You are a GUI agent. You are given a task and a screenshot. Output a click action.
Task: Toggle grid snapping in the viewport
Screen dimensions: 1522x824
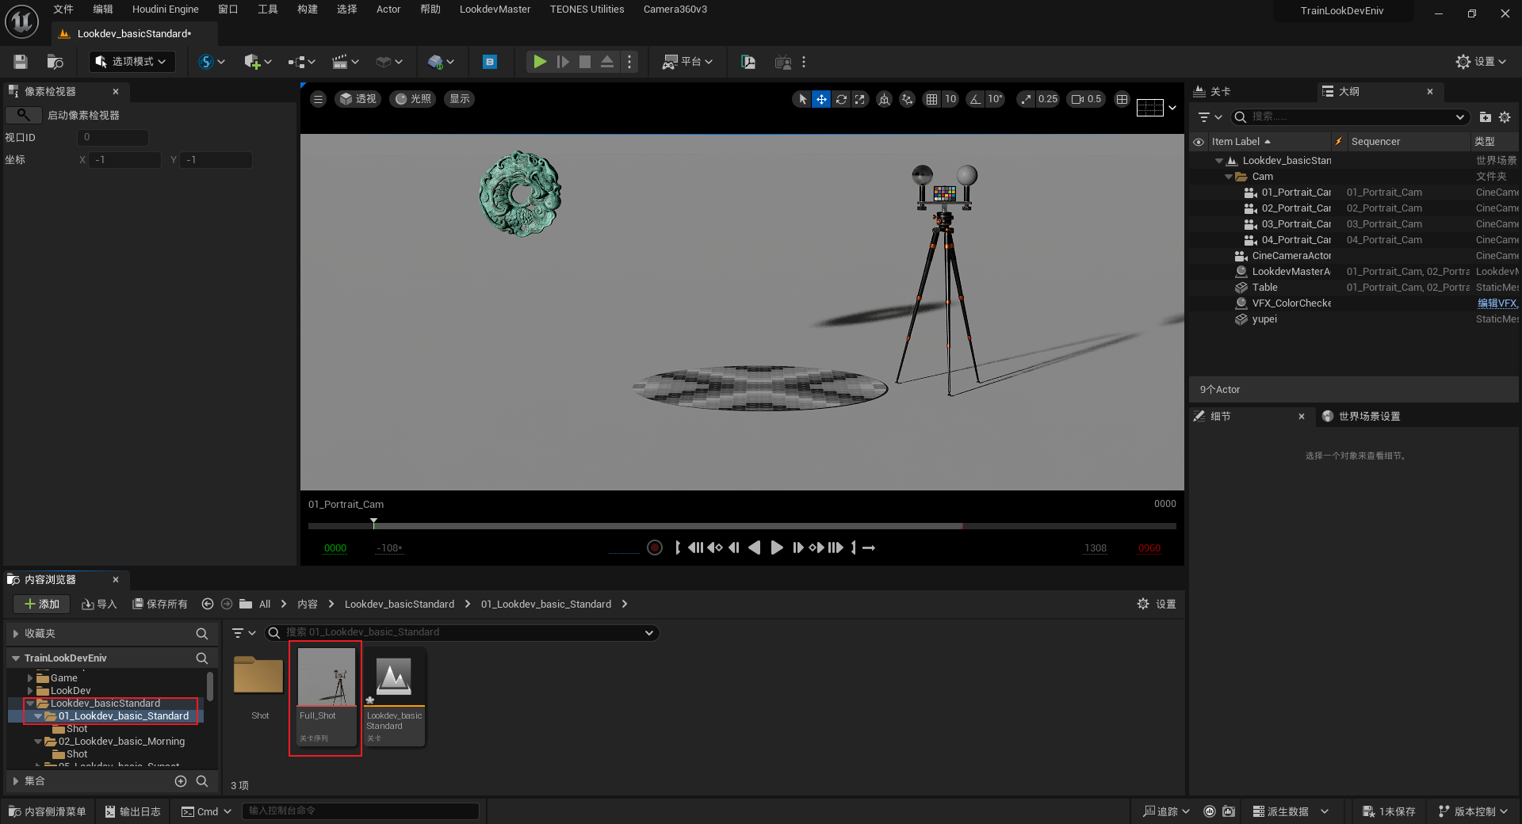click(x=931, y=99)
